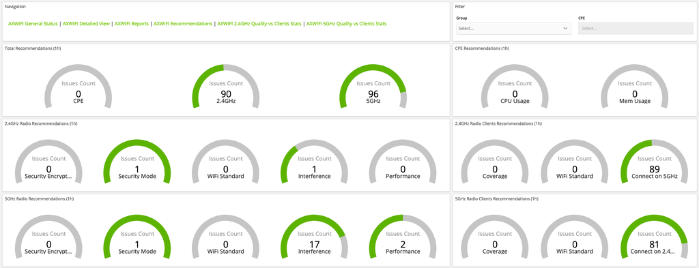The image size is (699, 268).
Task: Click the Filter panel title
Action: (459, 7)
